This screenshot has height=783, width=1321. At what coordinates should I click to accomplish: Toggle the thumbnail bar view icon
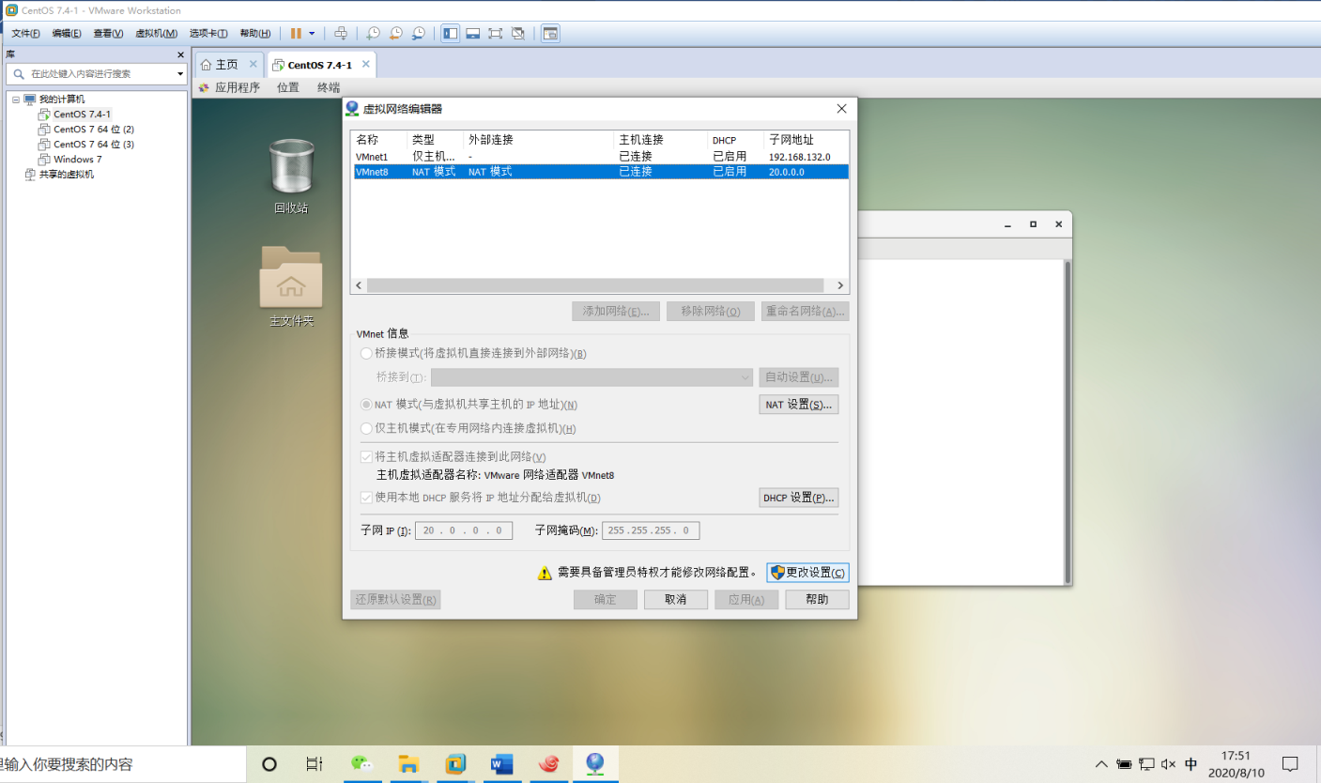(x=473, y=33)
